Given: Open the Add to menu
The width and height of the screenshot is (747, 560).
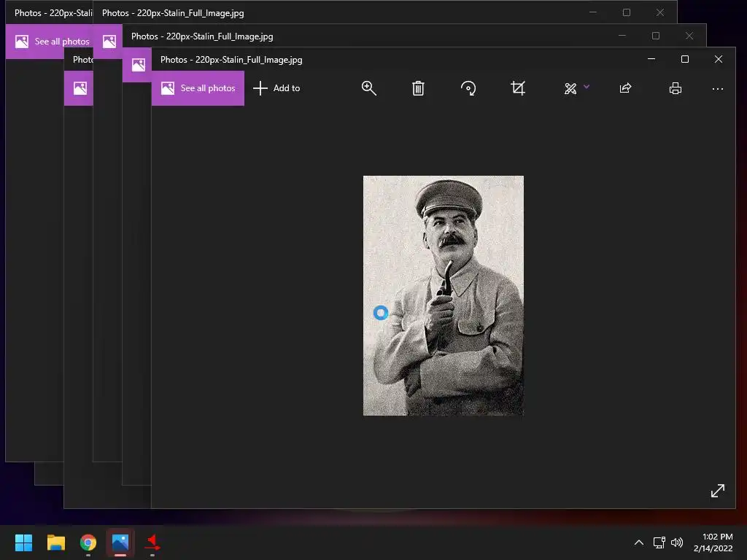Looking at the screenshot, I should (276, 88).
